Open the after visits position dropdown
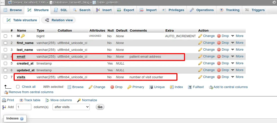The image size is (277, 123). (x=71, y=107)
